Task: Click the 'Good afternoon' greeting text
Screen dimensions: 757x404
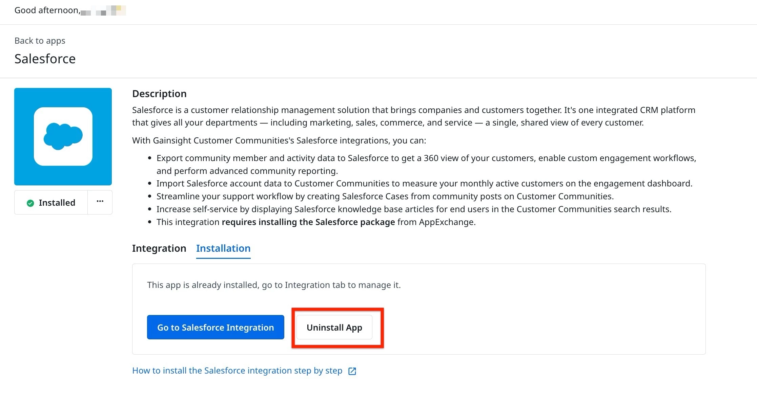Action: (46, 10)
